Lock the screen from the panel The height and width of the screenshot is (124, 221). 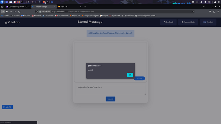coord(215,2)
